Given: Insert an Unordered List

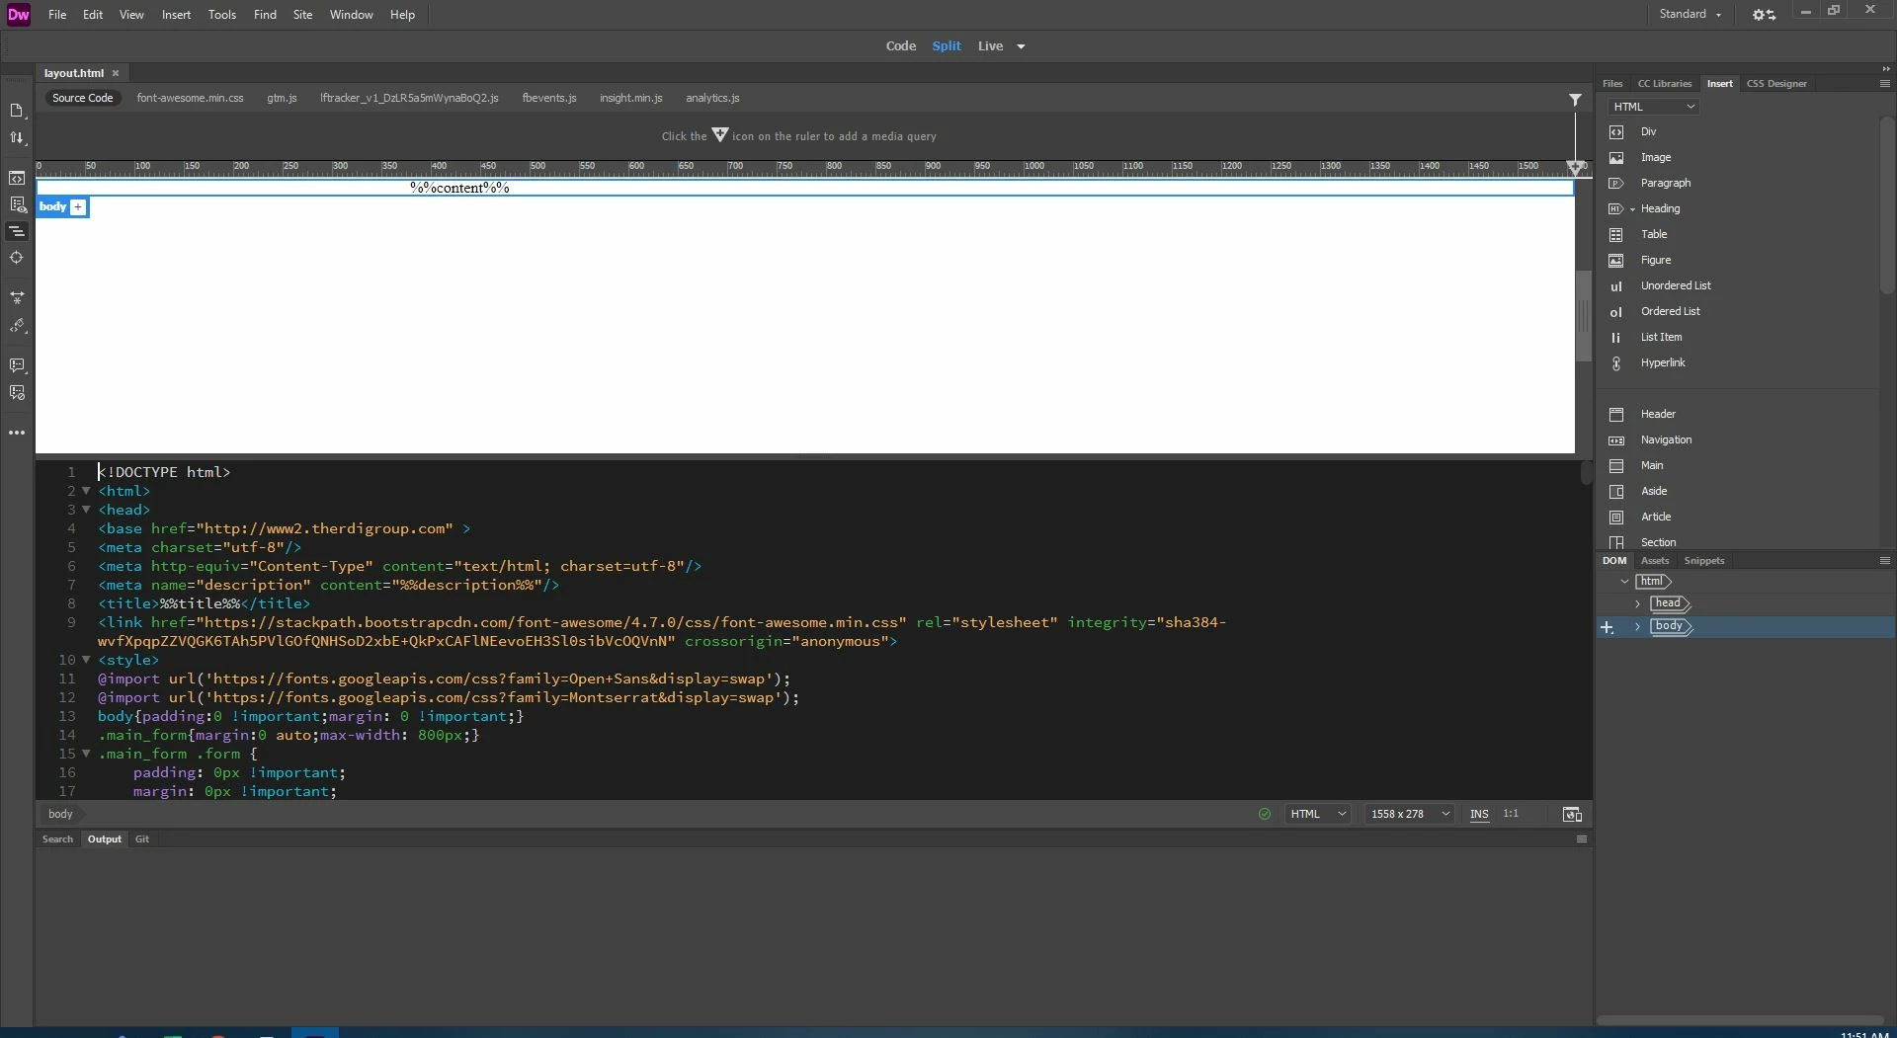Looking at the screenshot, I should tap(1675, 286).
